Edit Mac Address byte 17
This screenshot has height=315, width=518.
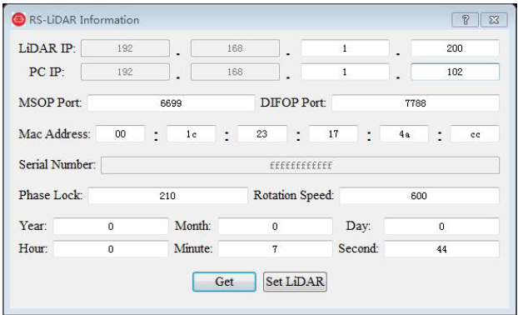coord(333,134)
